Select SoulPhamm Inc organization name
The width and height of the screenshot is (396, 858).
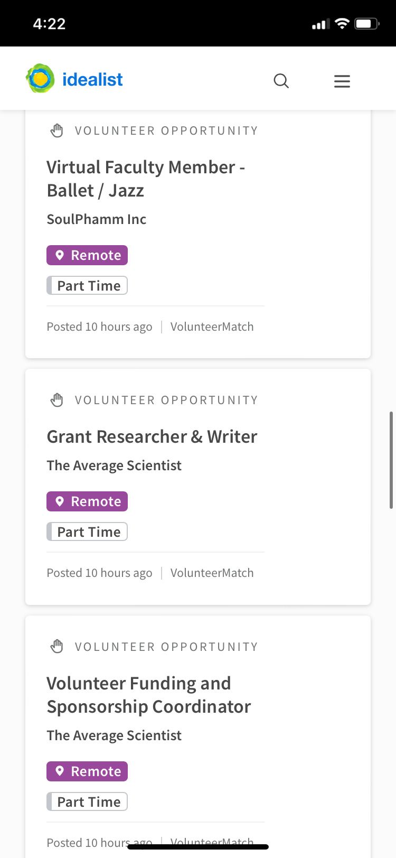point(96,219)
